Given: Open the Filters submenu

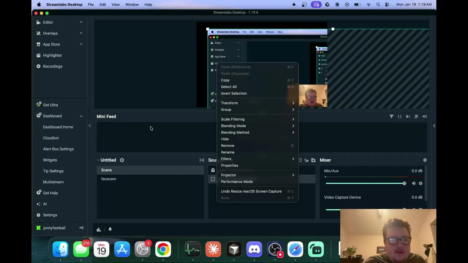Looking at the screenshot, I should click(257, 159).
